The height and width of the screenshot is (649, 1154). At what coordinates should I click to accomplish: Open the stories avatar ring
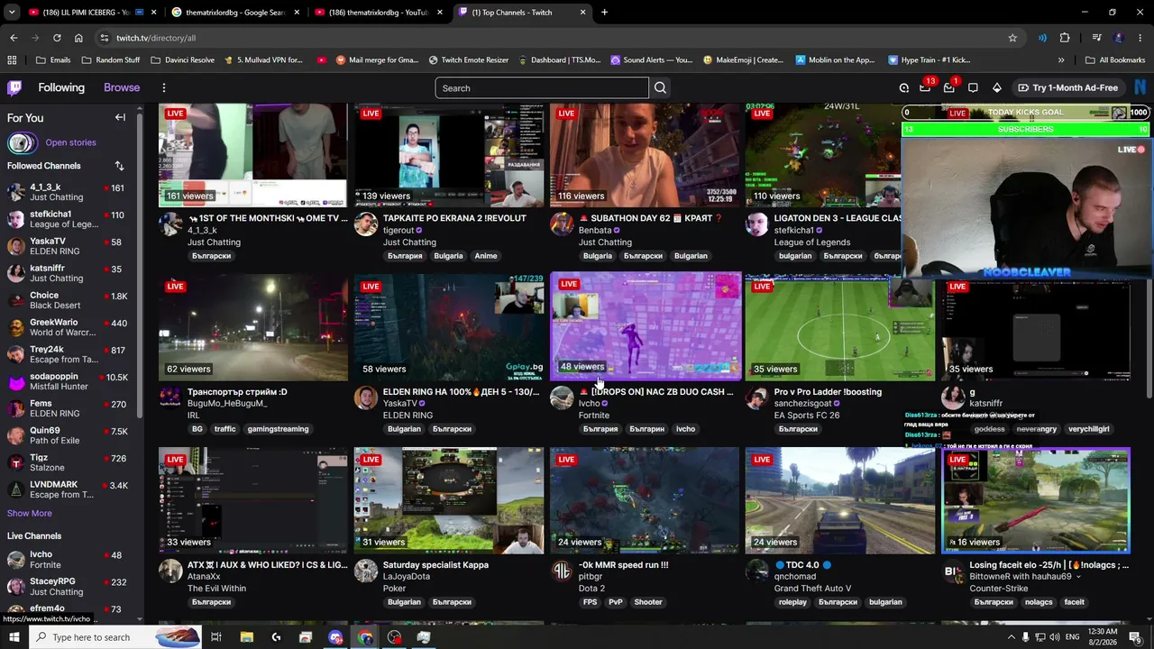22,142
